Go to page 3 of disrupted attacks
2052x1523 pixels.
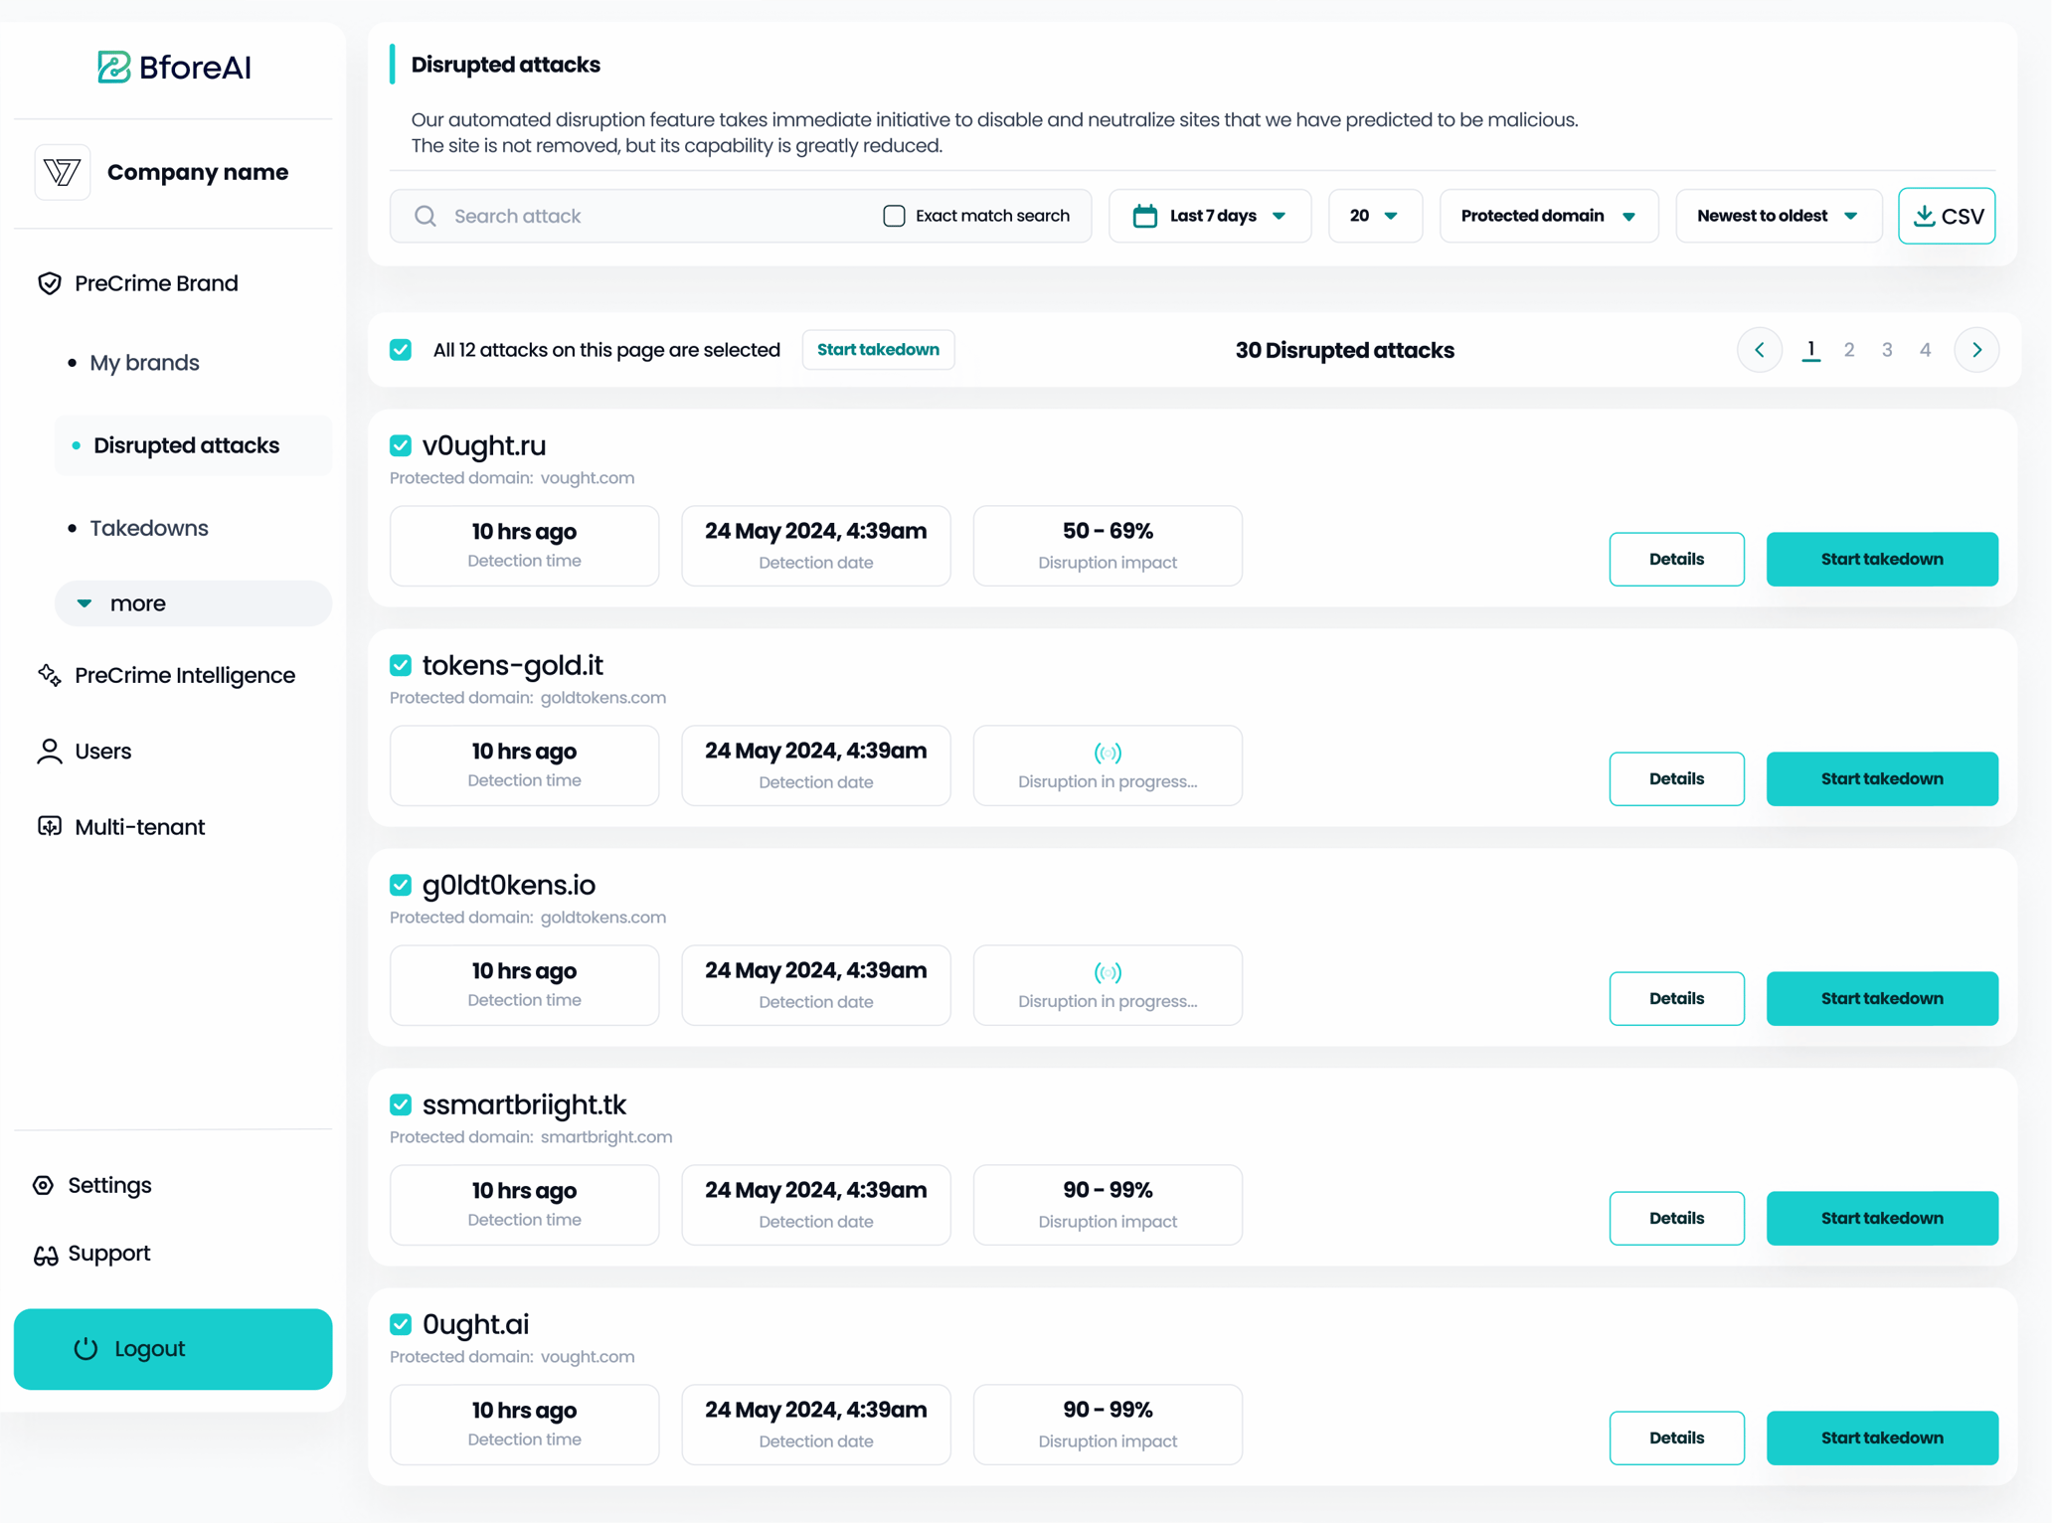(1887, 350)
